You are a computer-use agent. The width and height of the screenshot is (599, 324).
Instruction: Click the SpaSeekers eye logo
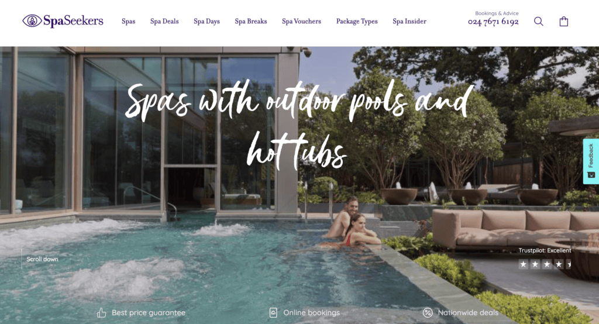click(32, 20)
